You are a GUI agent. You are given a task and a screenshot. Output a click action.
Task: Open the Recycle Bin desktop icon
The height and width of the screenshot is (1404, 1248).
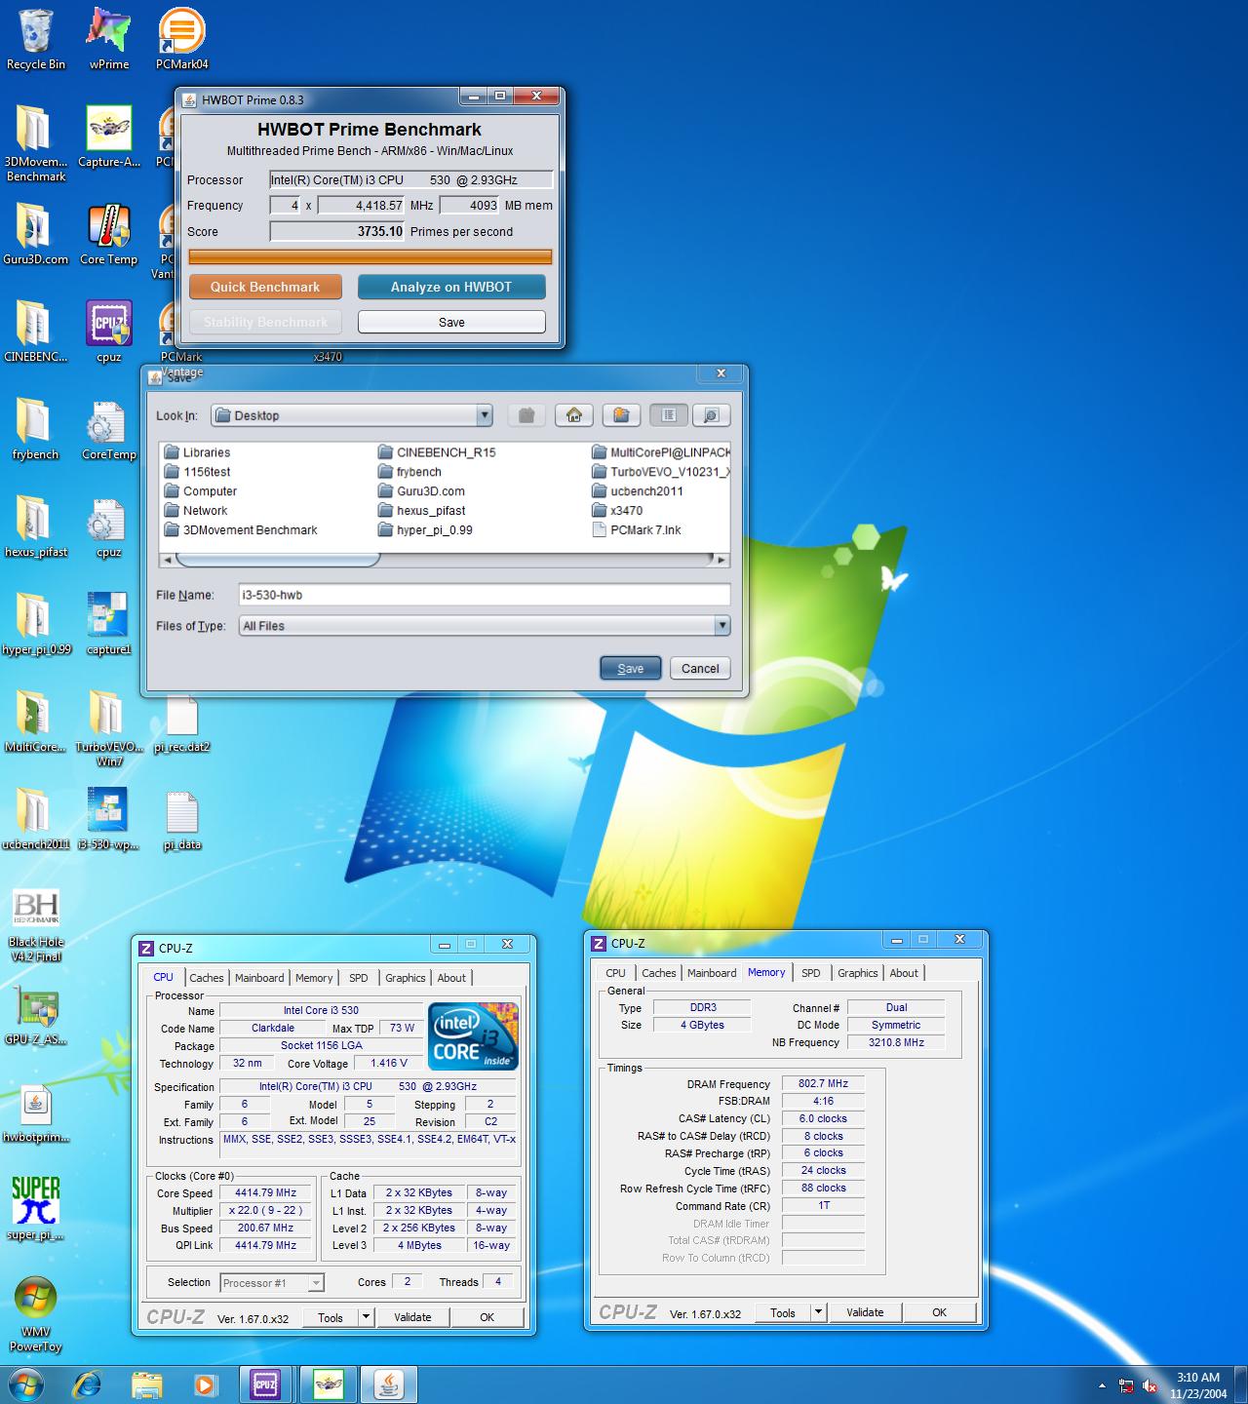[x=36, y=39]
